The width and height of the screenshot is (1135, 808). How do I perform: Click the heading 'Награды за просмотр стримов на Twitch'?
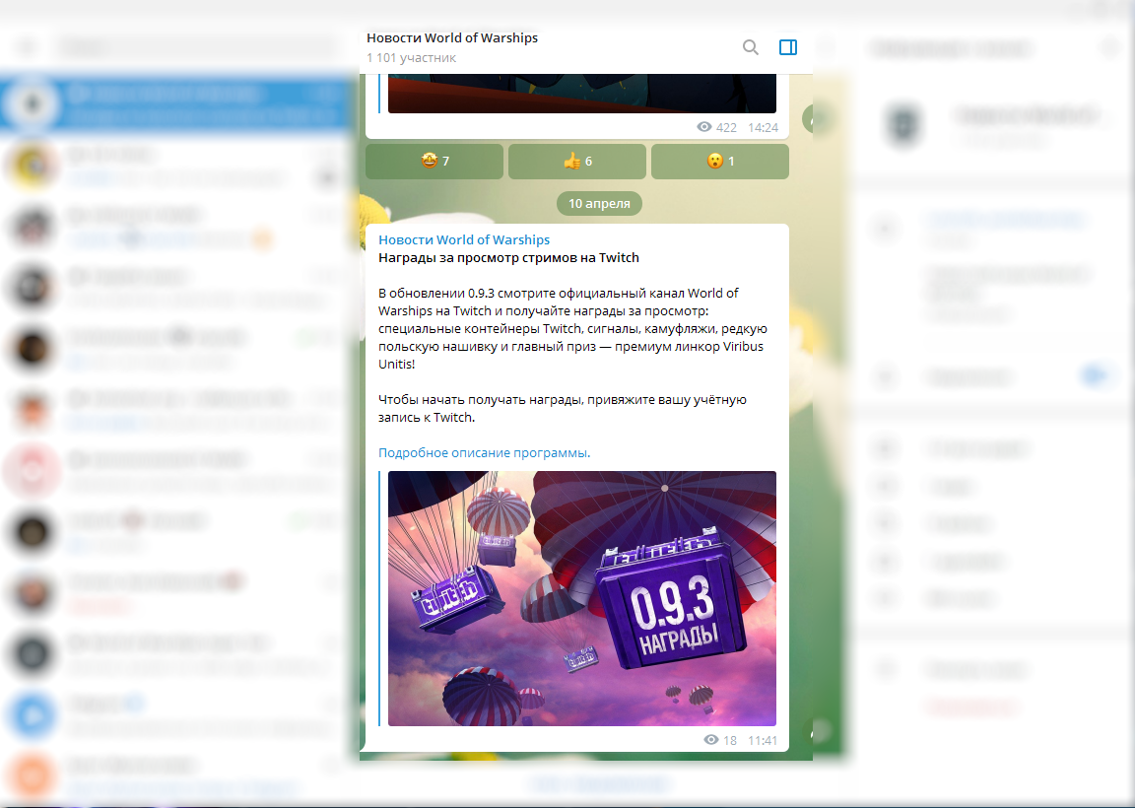pyautogui.click(x=508, y=258)
